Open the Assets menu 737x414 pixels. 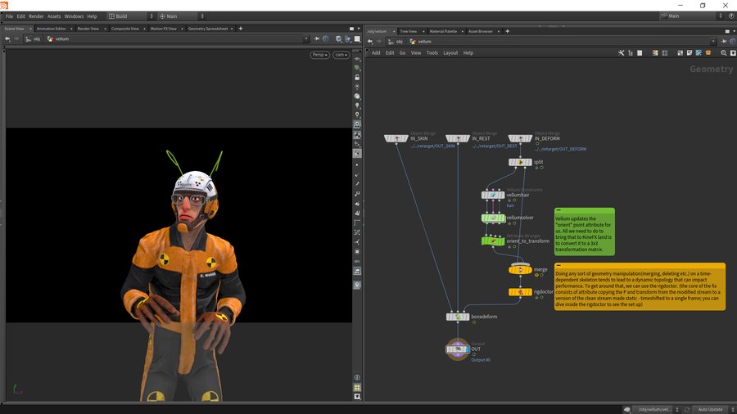coord(54,16)
